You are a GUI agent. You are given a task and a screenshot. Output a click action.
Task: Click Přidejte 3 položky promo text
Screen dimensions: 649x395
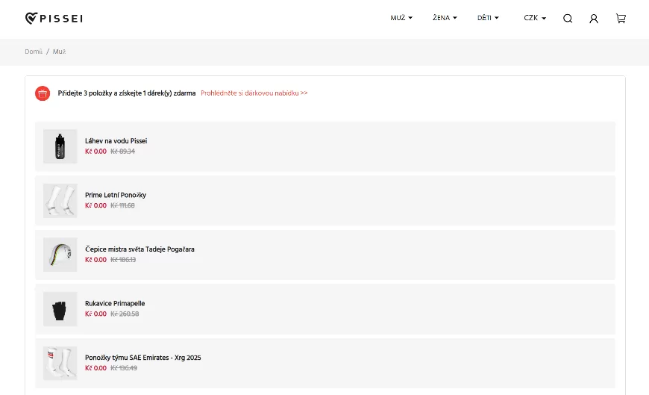(x=127, y=93)
